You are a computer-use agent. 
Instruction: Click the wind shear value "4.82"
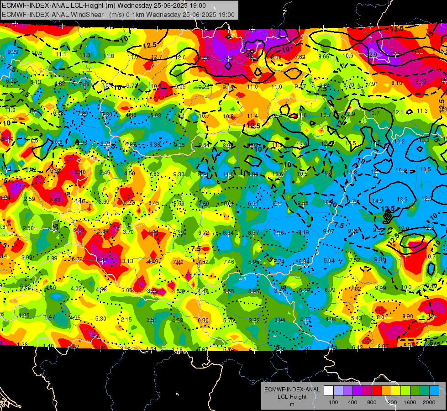tap(59, 84)
